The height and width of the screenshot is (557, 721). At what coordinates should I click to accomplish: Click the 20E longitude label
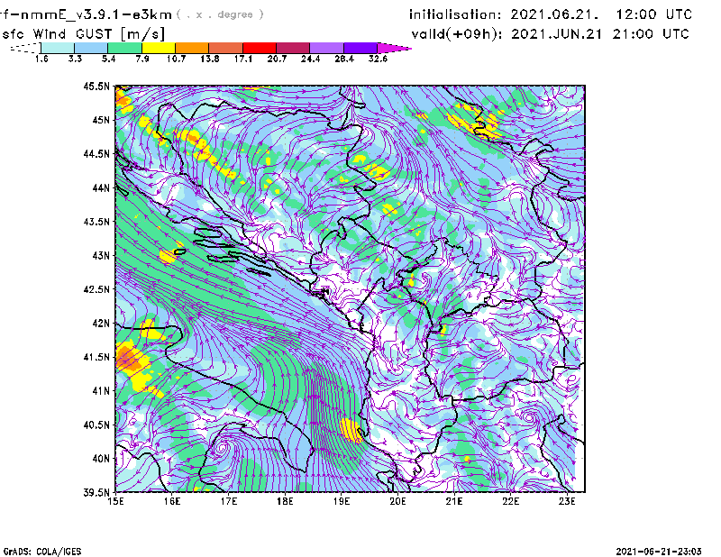point(397,501)
